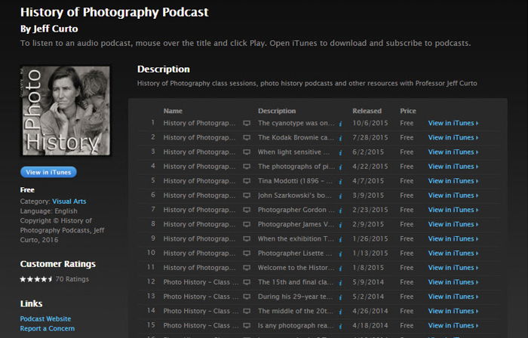Open info icon beside 'The 15th and final cla...'

340,283
